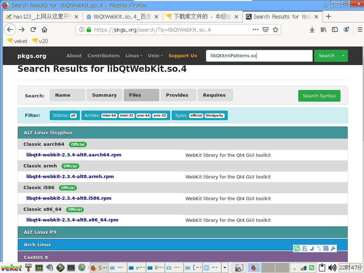The height and width of the screenshot is (273, 364).
Task: Expand the Linux dropdown menu
Action: (134, 56)
